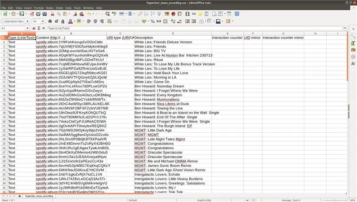This screenshot has height=202, width=357.
Task: Add new sheet with plus button
Action: coord(20,196)
